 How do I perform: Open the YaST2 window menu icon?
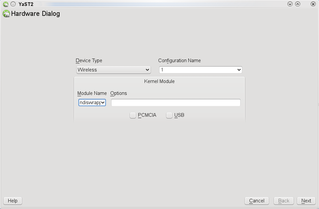[6, 4]
